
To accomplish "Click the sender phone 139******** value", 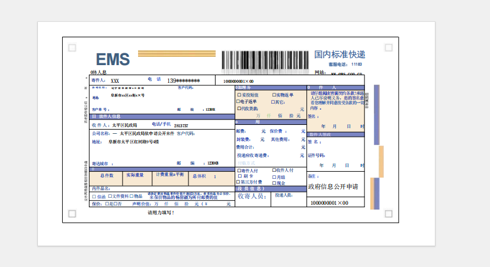I will (184, 81).
